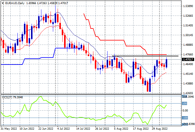This screenshot has height=132, width=195.
Task: Click the 4 Jul 2022 date label
Action: pyautogui.click(x=64, y=128)
